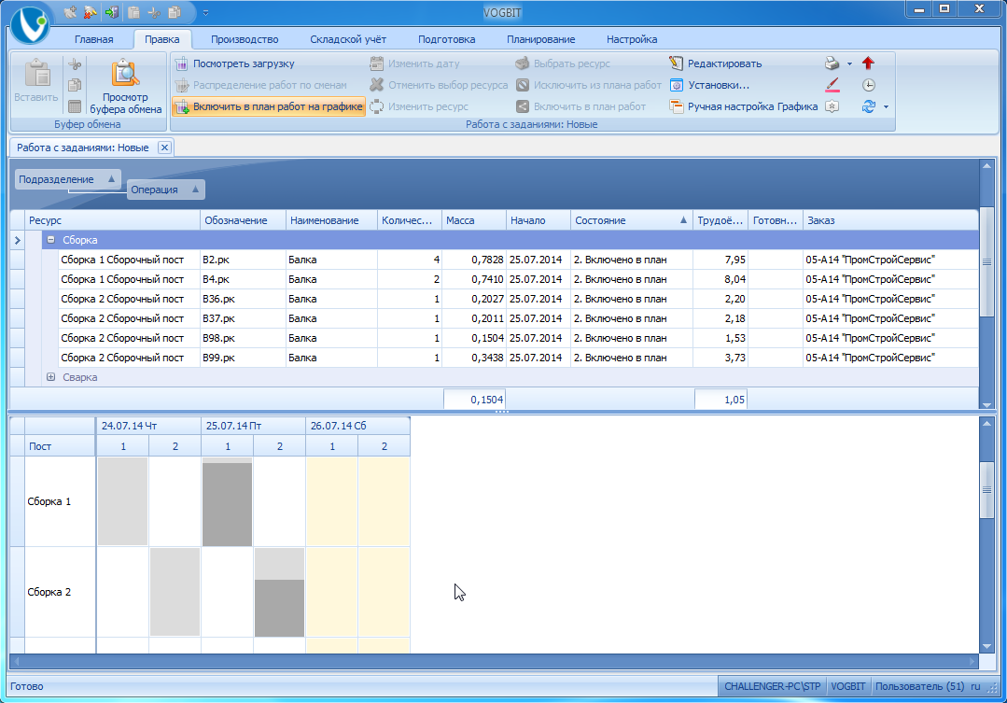Click the red pen highlight icon

tap(832, 85)
